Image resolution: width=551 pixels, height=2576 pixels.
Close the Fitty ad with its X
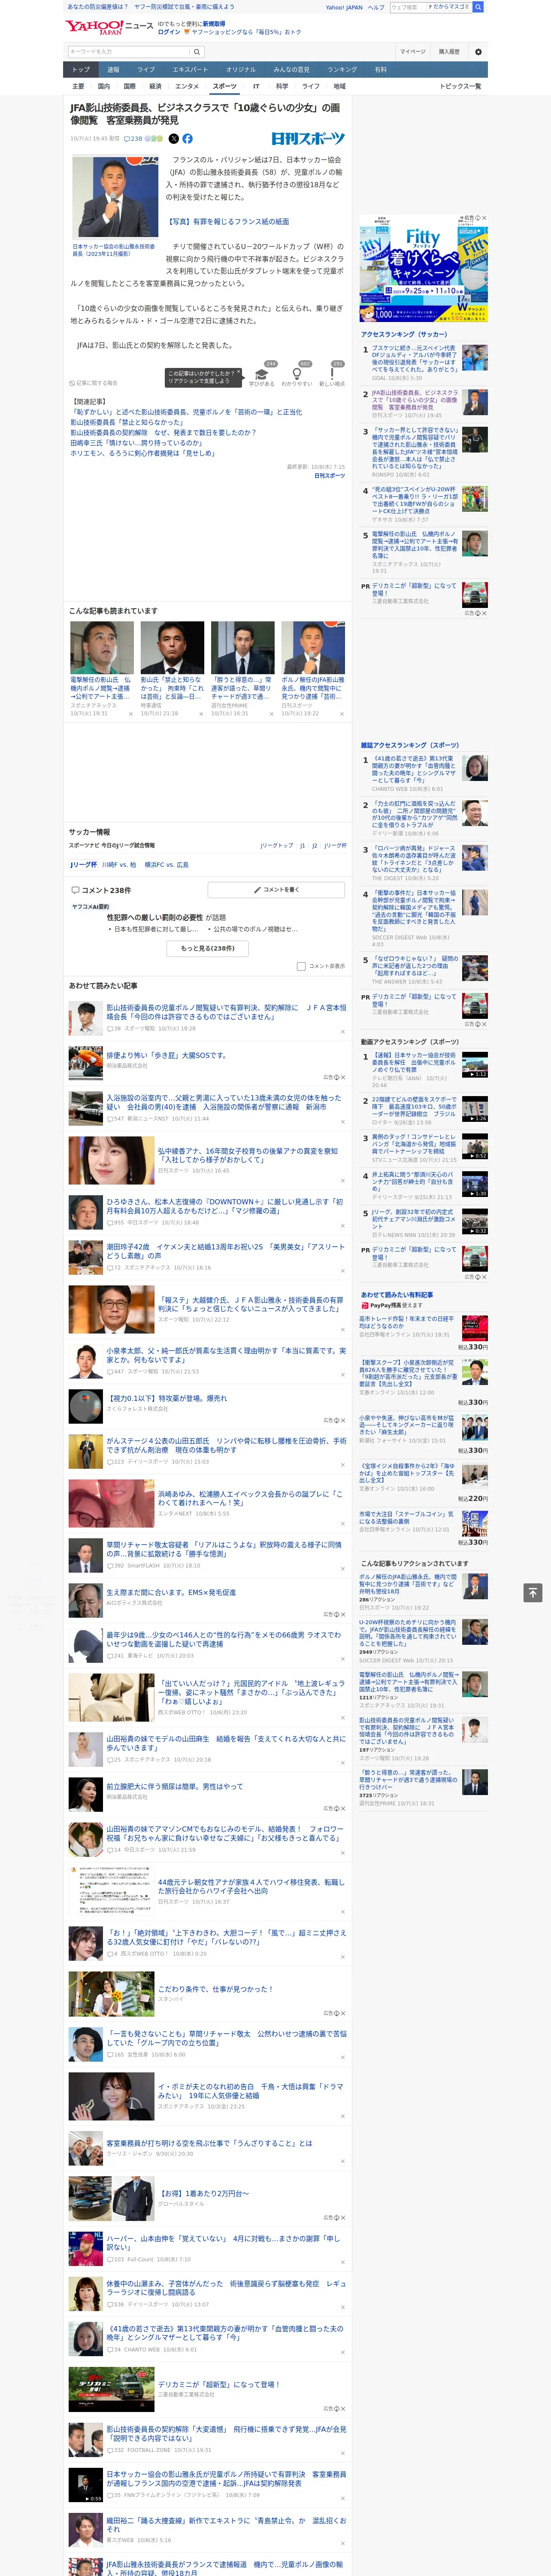coord(483,218)
